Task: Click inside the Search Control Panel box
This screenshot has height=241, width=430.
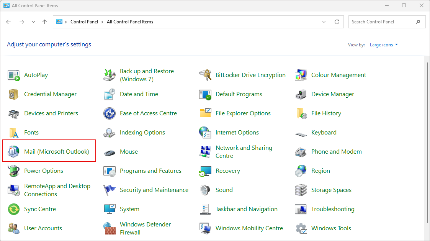Action: 383,22
